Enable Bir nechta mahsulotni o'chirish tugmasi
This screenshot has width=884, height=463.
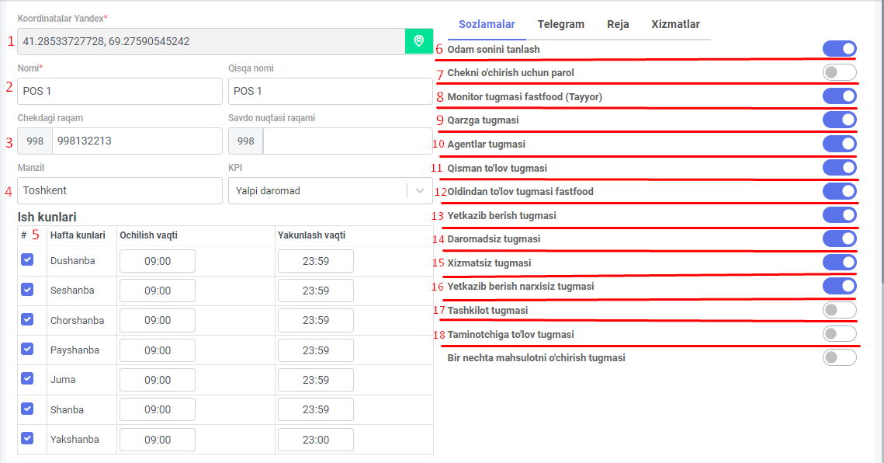click(840, 357)
